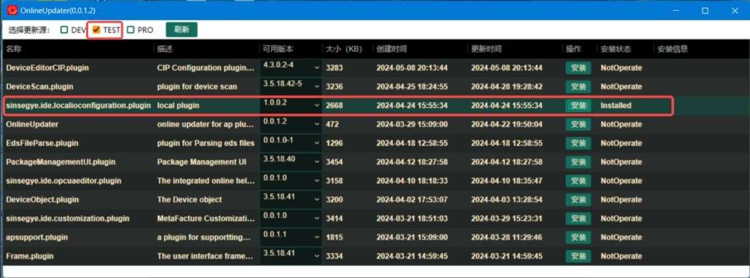Select sinsegye.ide.opcuaeditor.plugin name cell
The height and width of the screenshot is (278, 750).
63,181
